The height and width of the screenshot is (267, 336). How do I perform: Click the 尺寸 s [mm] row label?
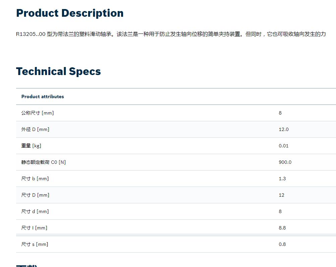[x=35, y=244]
